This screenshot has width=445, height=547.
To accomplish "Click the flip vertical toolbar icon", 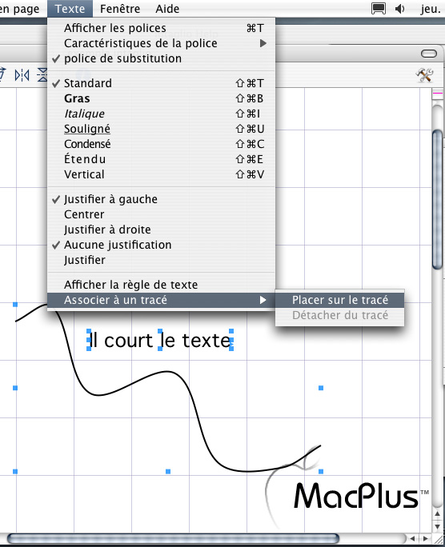I will [x=42, y=75].
